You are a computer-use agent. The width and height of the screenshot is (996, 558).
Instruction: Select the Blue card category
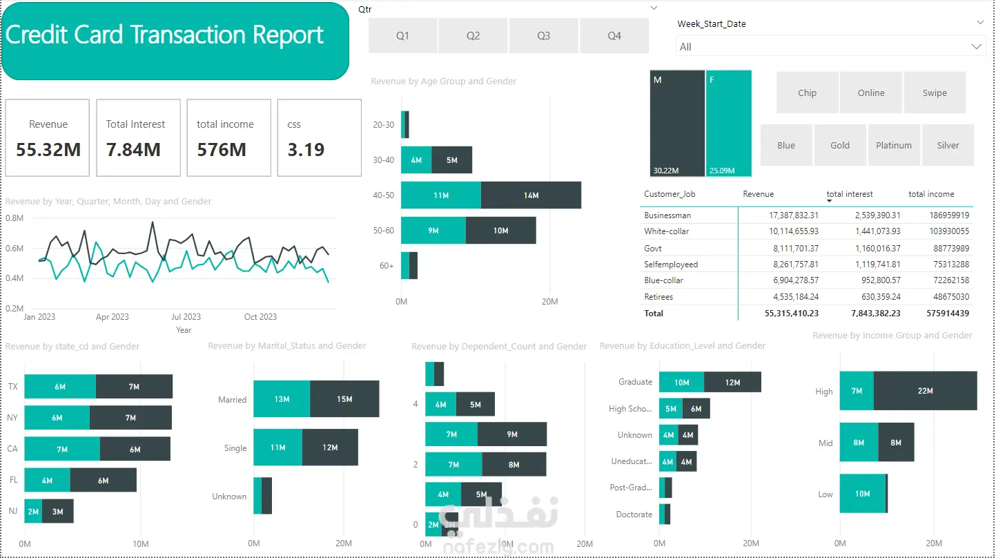point(786,145)
